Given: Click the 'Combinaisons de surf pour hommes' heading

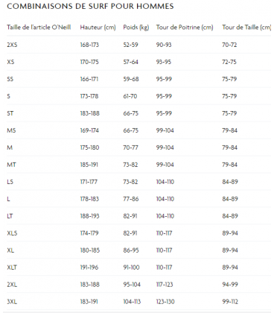Looking at the screenshot, I should click(90, 6).
